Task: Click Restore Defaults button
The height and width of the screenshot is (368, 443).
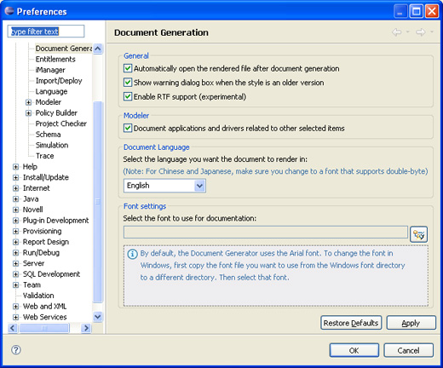Action: tap(351, 323)
